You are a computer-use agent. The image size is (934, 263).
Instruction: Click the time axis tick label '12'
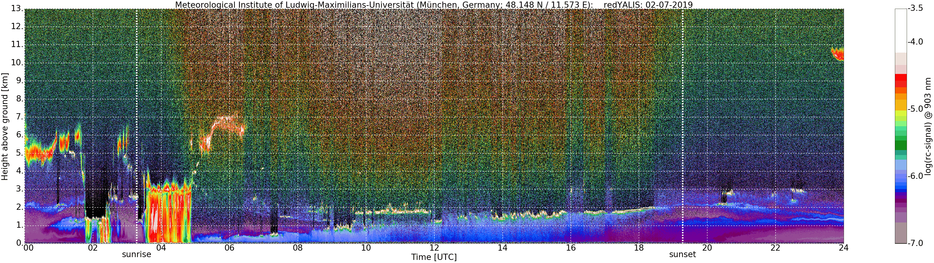(x=434, y=248)
